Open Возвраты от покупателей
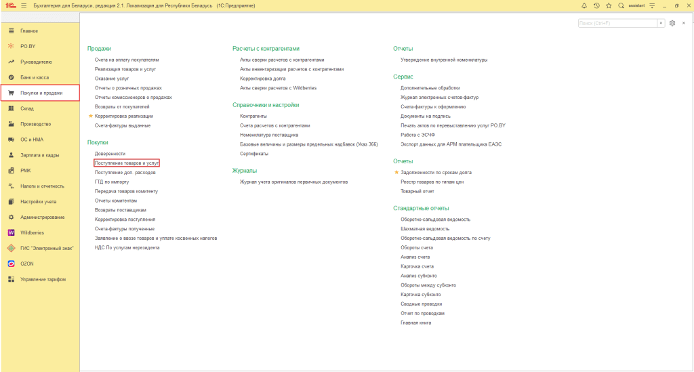The height and width of the screenshot is (372, 694). 122,106
